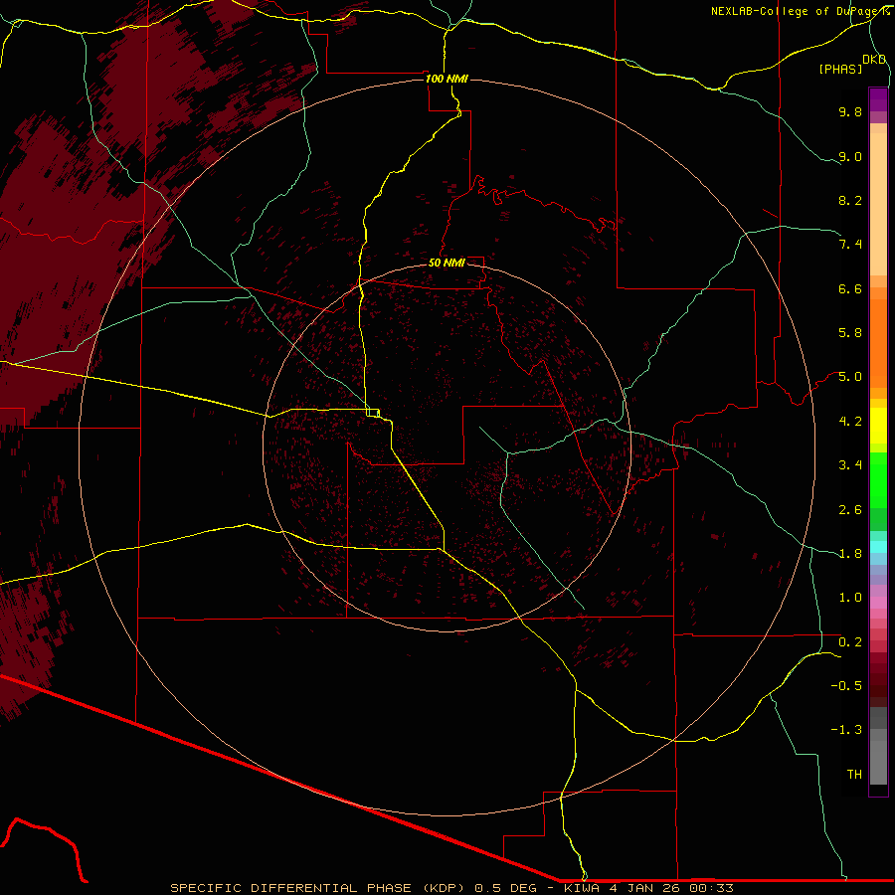The width and height of the screenshot is (895, 895).
Task: Click the 2.6 value on the color scale
Action: (850, 510)
